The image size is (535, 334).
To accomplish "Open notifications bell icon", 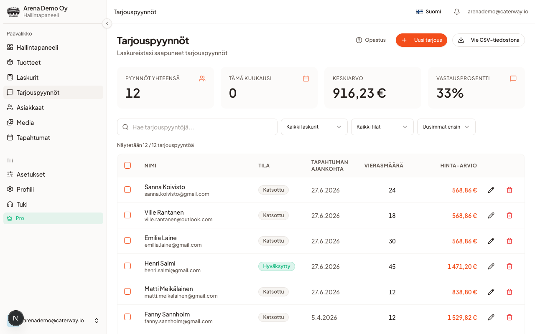I will pyautogui.click(x=457, y=12).
